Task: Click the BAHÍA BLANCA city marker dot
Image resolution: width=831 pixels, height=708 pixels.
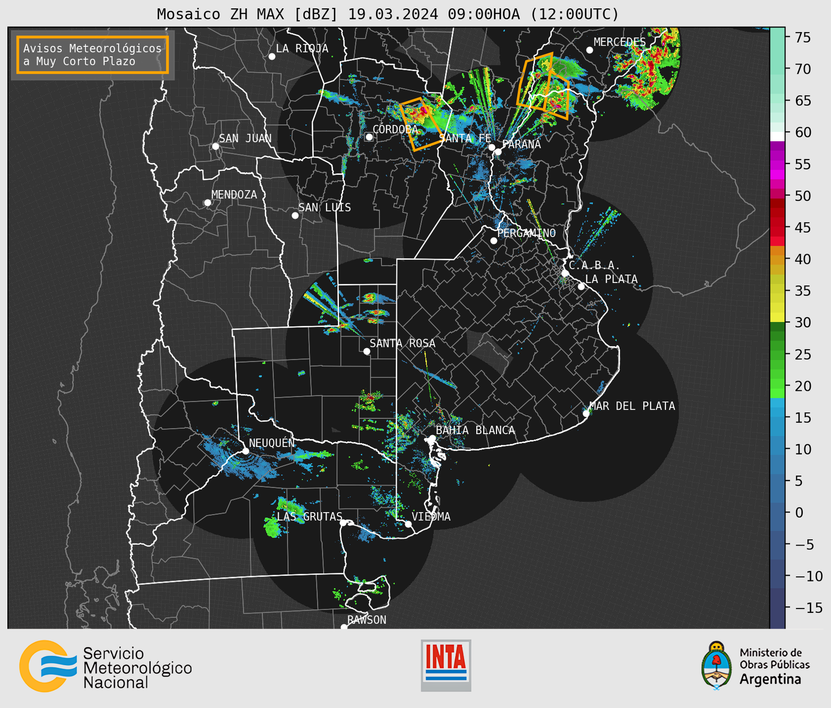Action: tap(432, 438)
